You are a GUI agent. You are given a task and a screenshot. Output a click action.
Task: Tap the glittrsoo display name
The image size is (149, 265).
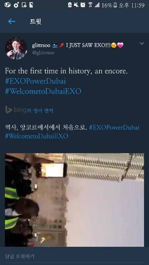pos(41,45)
